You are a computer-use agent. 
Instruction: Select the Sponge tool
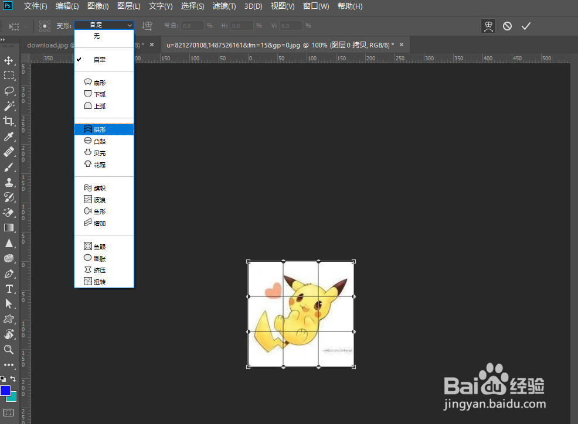9,258
